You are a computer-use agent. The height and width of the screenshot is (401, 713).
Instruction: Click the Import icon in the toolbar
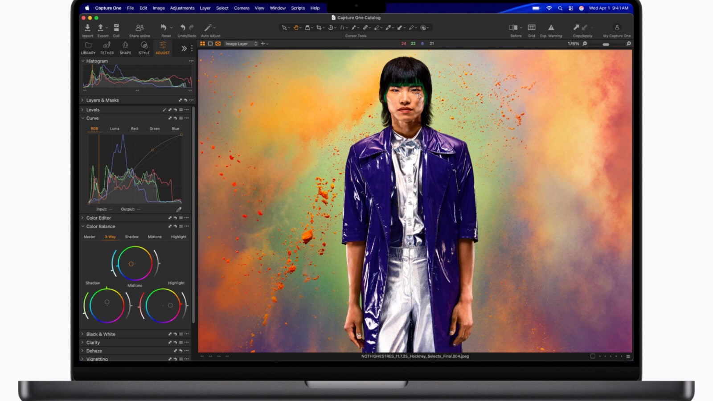pyautogui.click(x=87, y=28)
